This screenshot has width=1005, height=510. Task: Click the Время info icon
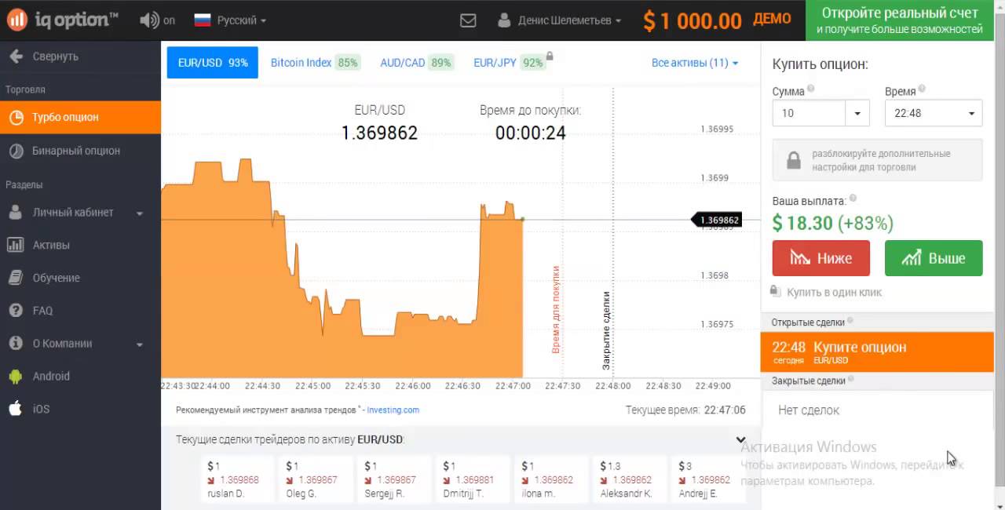click(922, 89)
